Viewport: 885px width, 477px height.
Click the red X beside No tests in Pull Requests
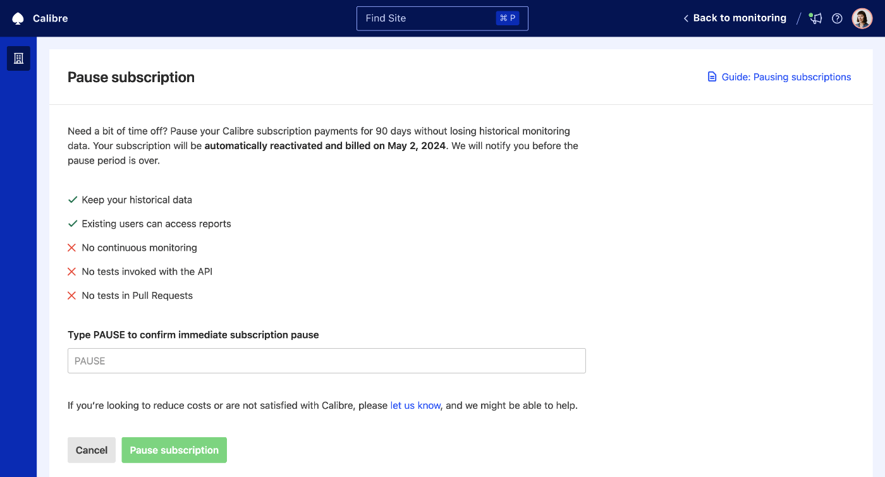[71, 295]
